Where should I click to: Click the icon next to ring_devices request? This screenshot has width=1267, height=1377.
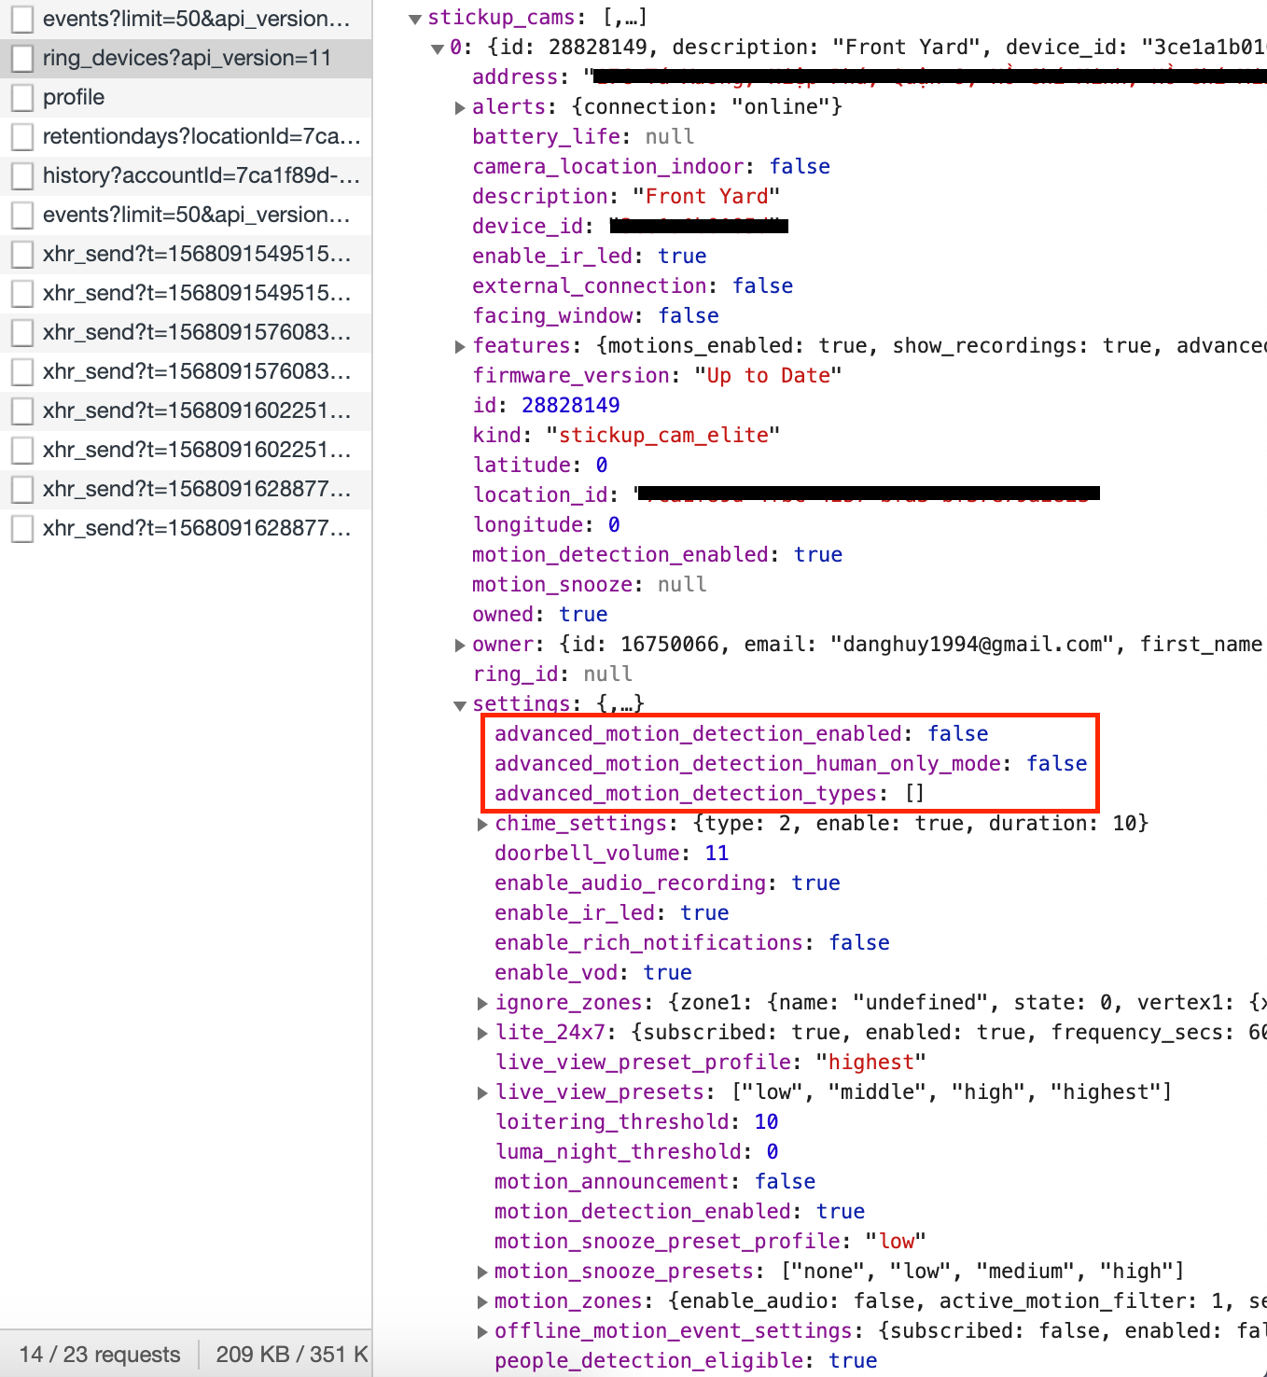click(22, 58)
